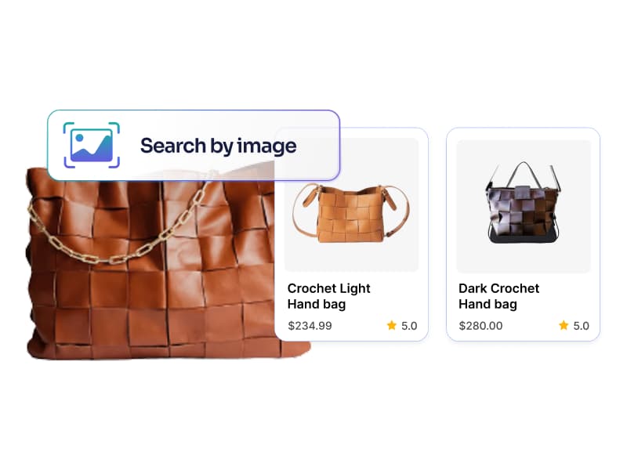Open the Dark Crochet Hand bag thumbnail
This screenshot has width=627, height=470.
pos(524,206)
